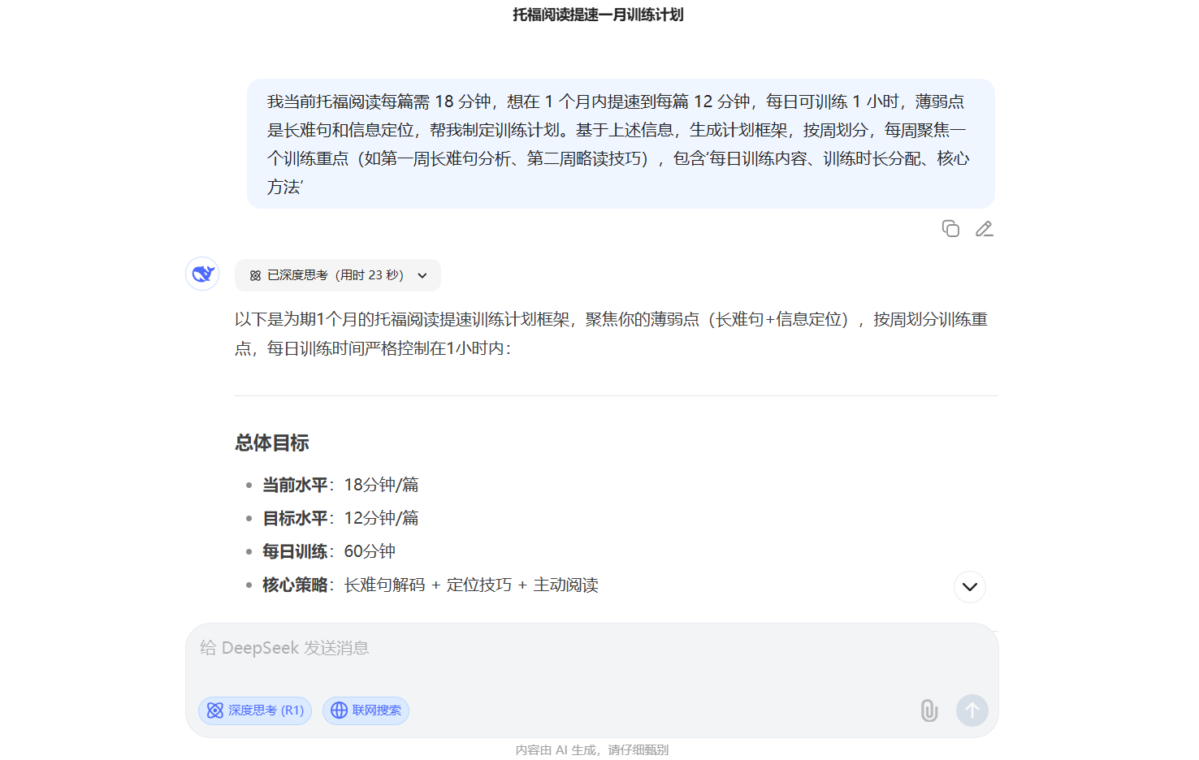Viewport: 1199px width, 760px height.
Task: Attach a file using the paperclip icon
Action: (x=928, y=710)
